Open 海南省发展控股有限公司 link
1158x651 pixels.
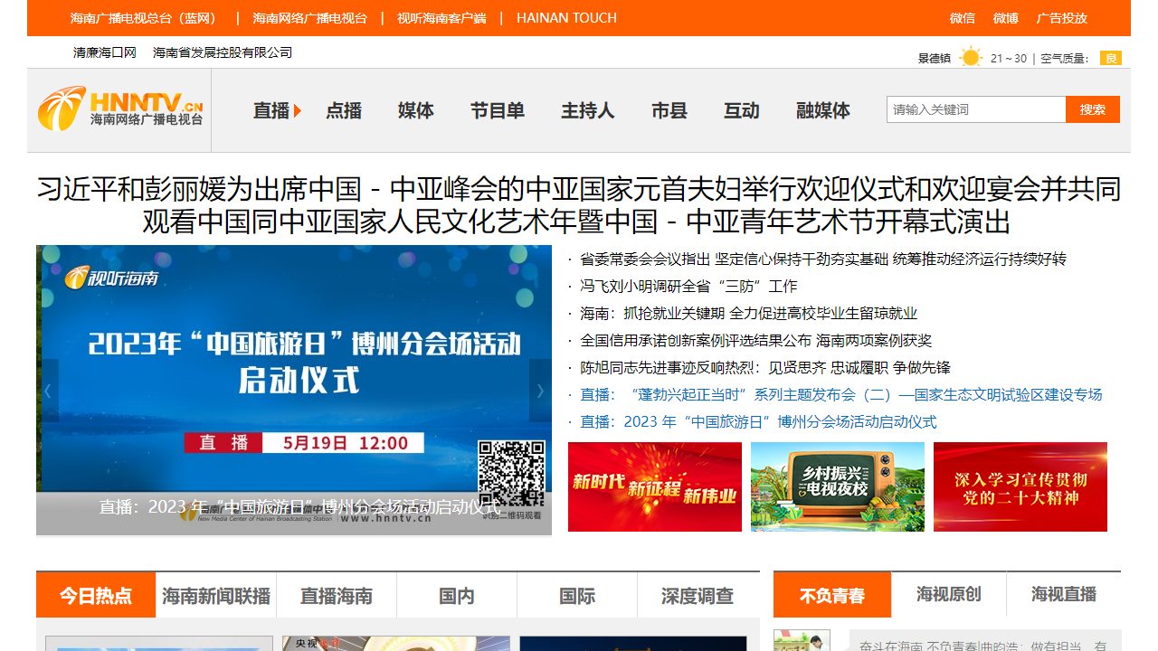coord(223,52)
